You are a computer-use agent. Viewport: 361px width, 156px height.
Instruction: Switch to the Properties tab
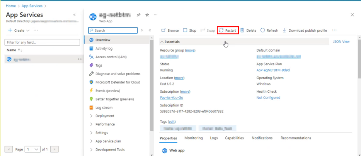point(168,138)
